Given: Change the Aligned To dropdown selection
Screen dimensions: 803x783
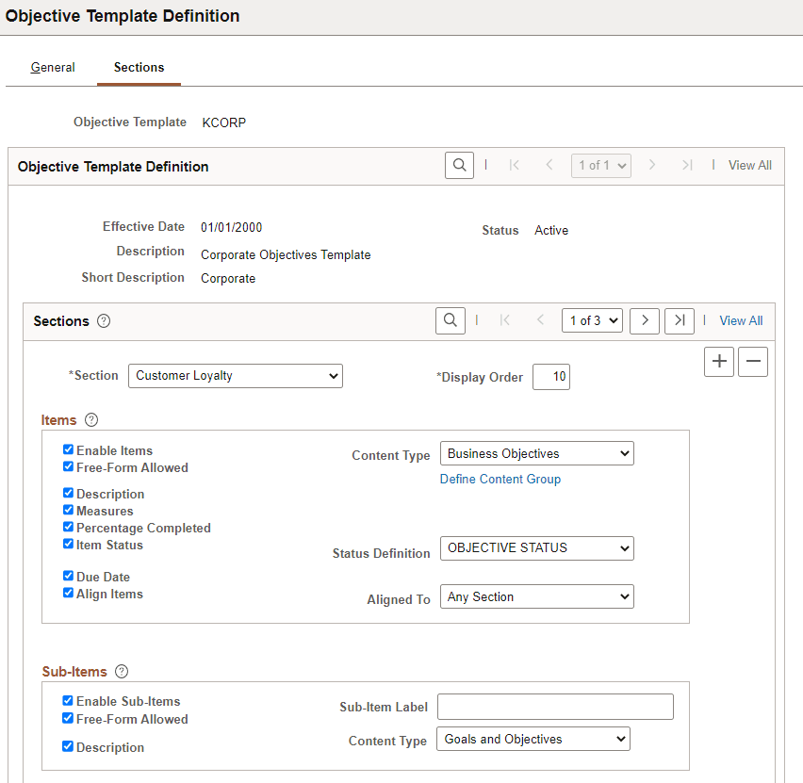Looking at the screenshot, I should tap(536, 596).
